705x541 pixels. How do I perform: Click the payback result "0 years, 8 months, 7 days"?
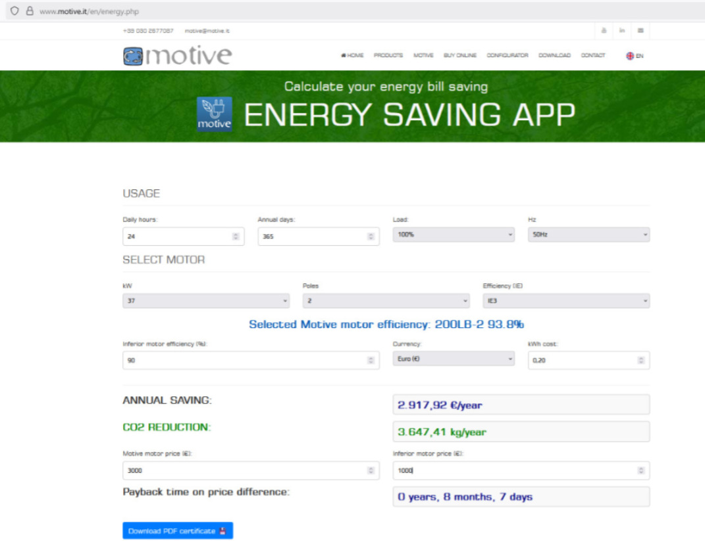click(x=465, y=496)
